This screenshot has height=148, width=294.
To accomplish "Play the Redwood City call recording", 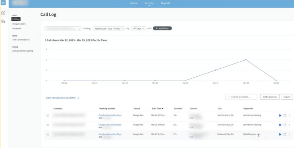I will (x=280, y=134).
